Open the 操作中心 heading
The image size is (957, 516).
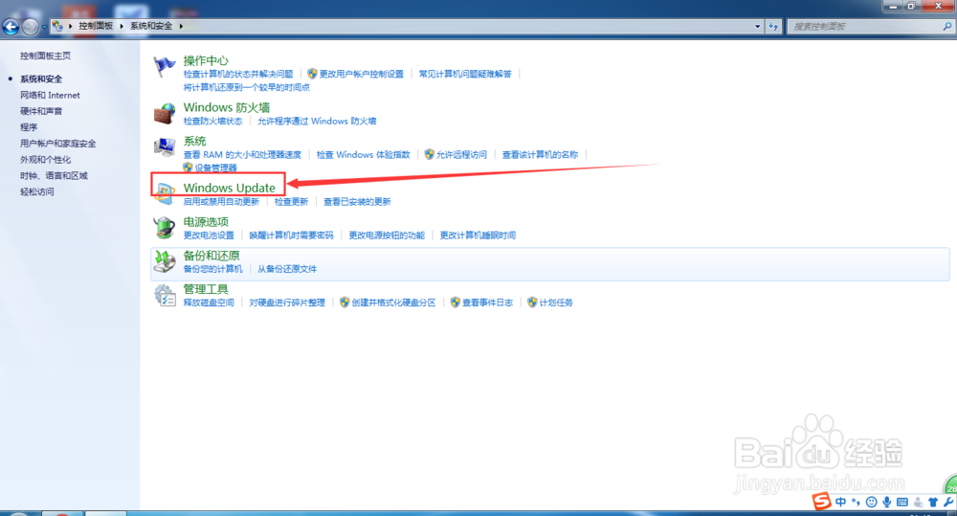[x=206, y=60]
